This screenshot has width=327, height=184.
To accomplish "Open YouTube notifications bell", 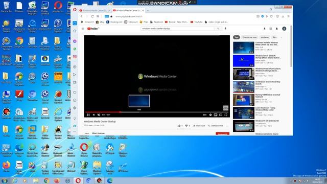I will (277, 29).
